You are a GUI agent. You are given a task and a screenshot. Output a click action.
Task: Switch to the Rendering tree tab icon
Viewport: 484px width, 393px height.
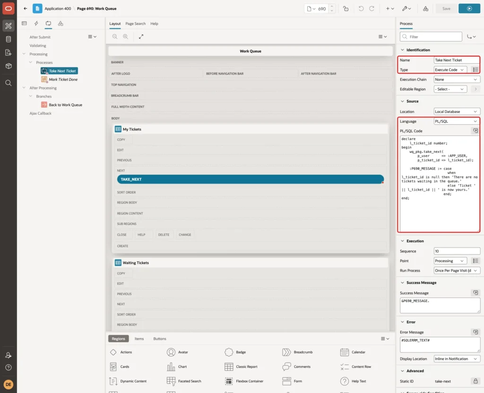point(25,24)
